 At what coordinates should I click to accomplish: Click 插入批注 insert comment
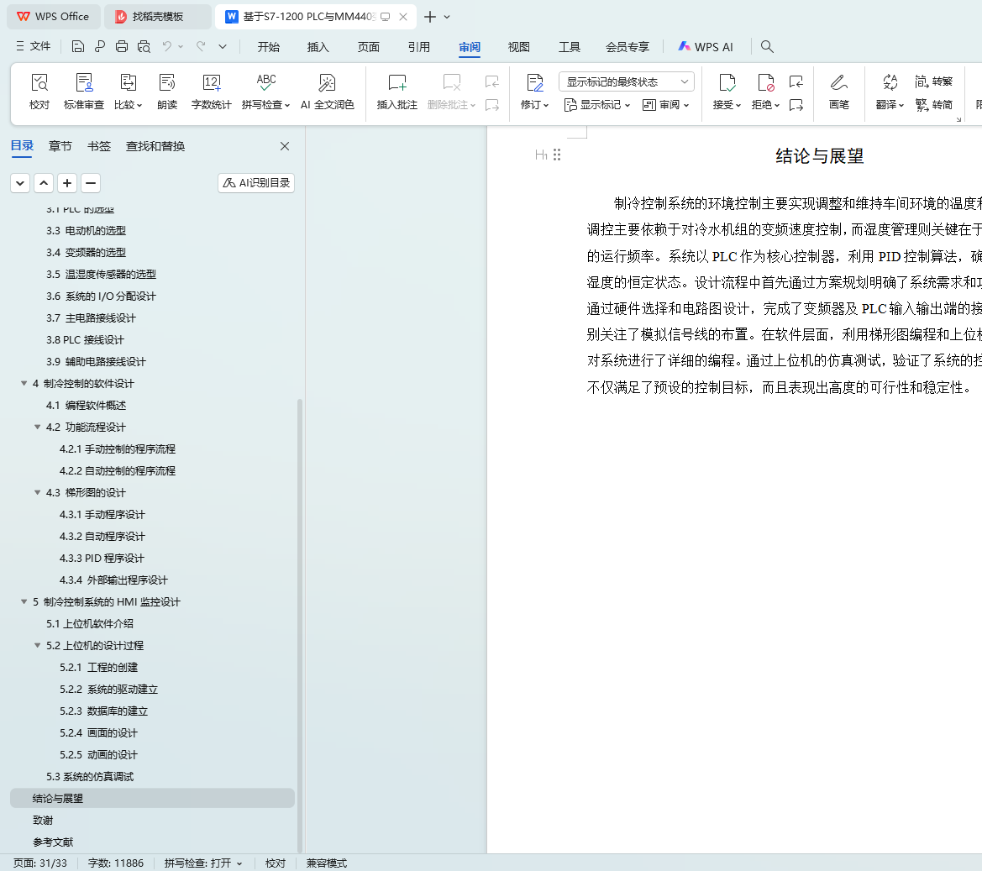pos(397,92)
